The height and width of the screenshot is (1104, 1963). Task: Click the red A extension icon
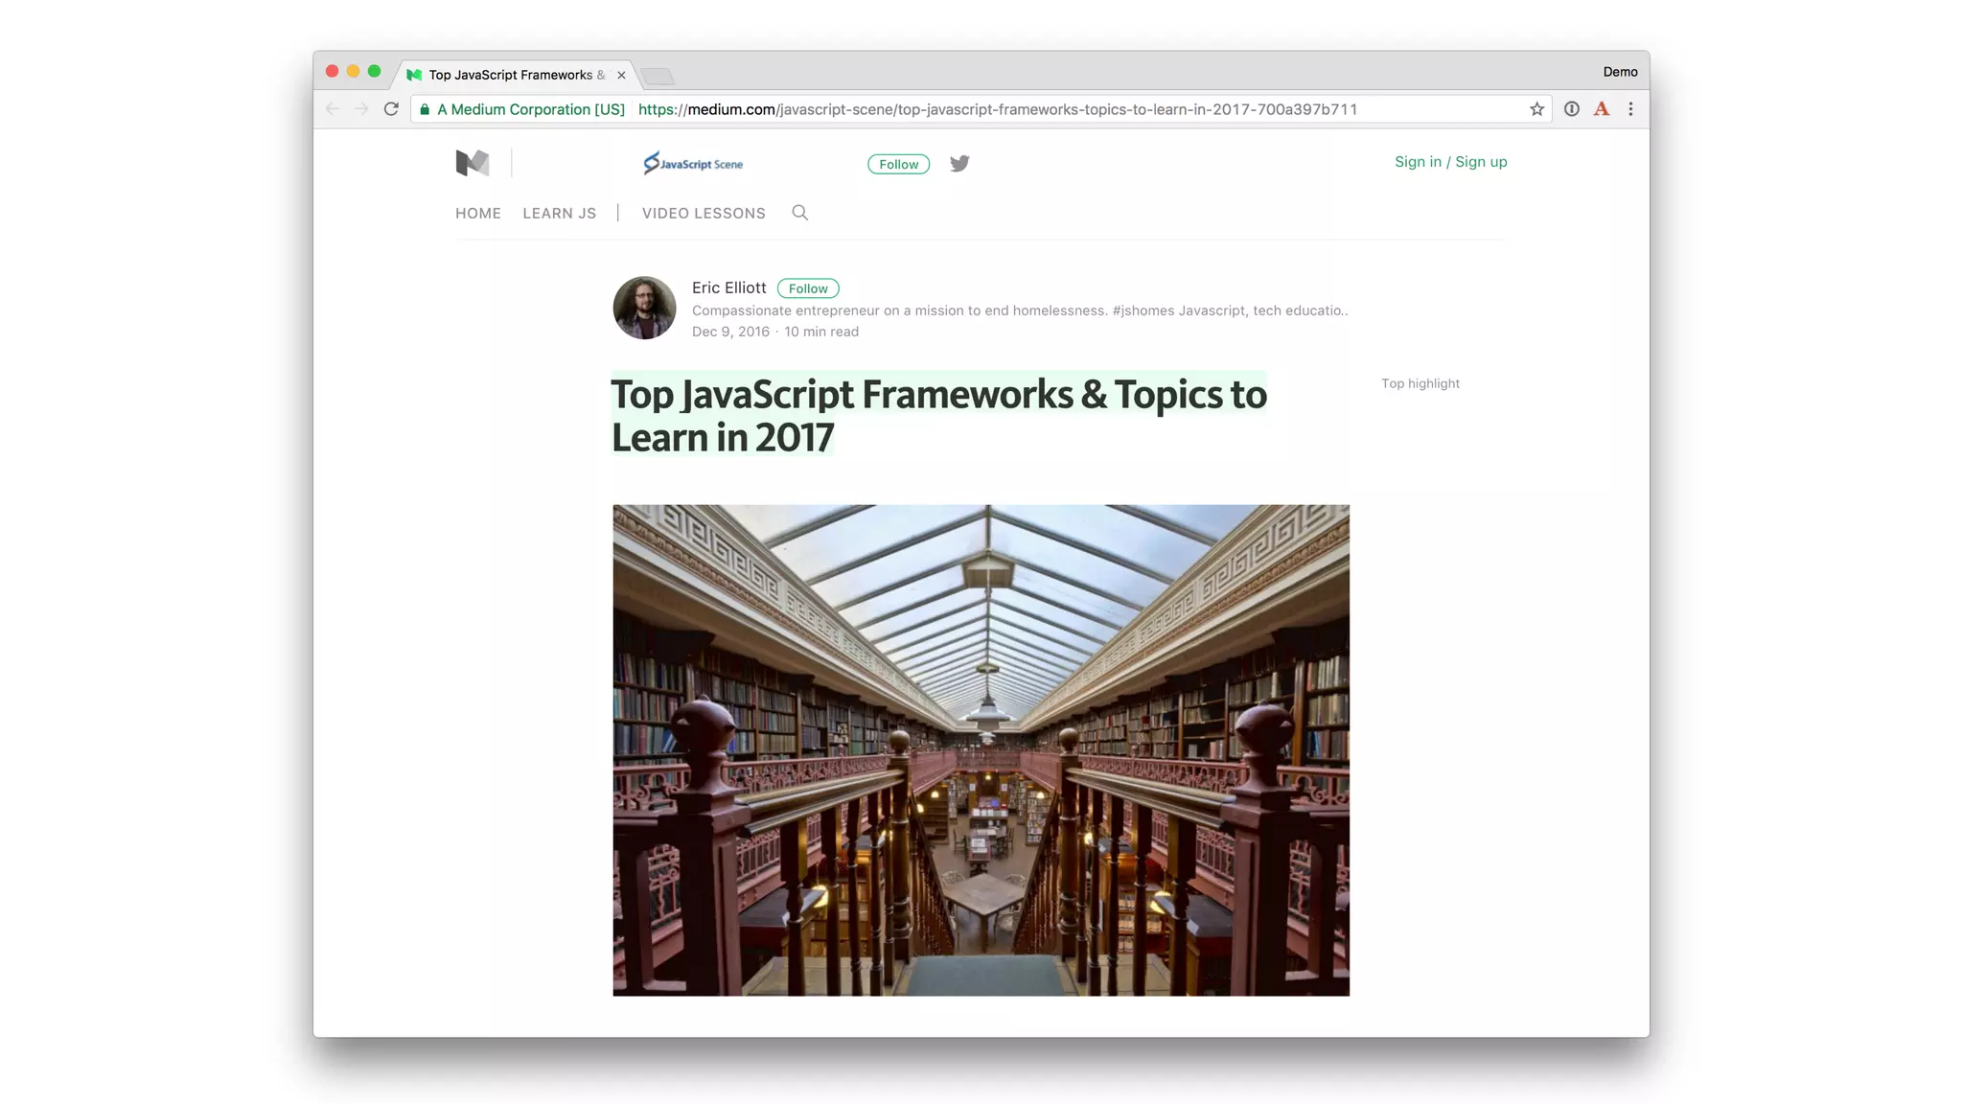1601,109
